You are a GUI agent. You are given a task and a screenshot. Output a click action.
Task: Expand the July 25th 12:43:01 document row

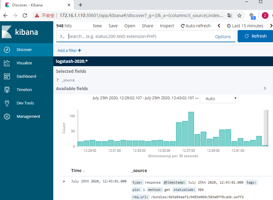64,181
